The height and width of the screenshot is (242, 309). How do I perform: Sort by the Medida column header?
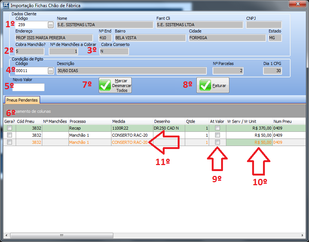pyautogui.click(x=132, y=121)
